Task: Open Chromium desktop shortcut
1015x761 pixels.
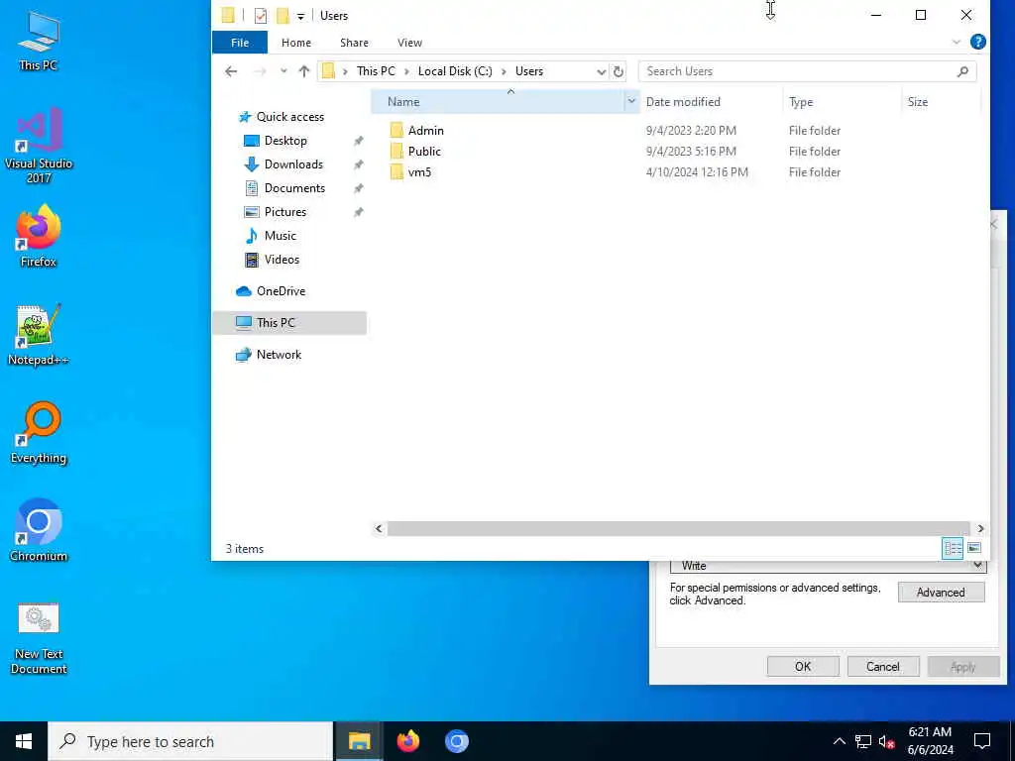Action: click(39, 531)
